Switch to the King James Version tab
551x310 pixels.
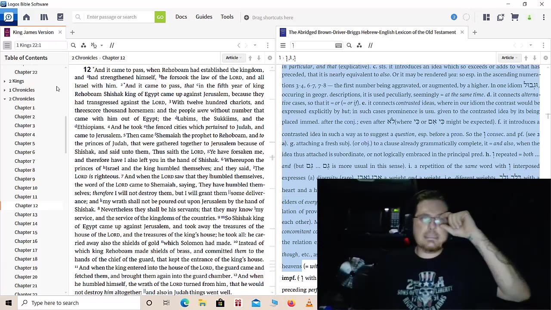(x=33, y=32)
